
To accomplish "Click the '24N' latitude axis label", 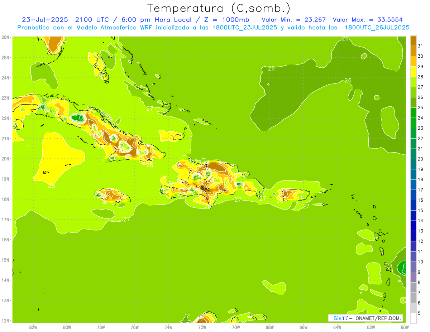I will [5, 78].
